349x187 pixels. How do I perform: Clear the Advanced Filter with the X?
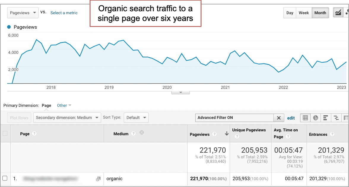pos(279,118)
